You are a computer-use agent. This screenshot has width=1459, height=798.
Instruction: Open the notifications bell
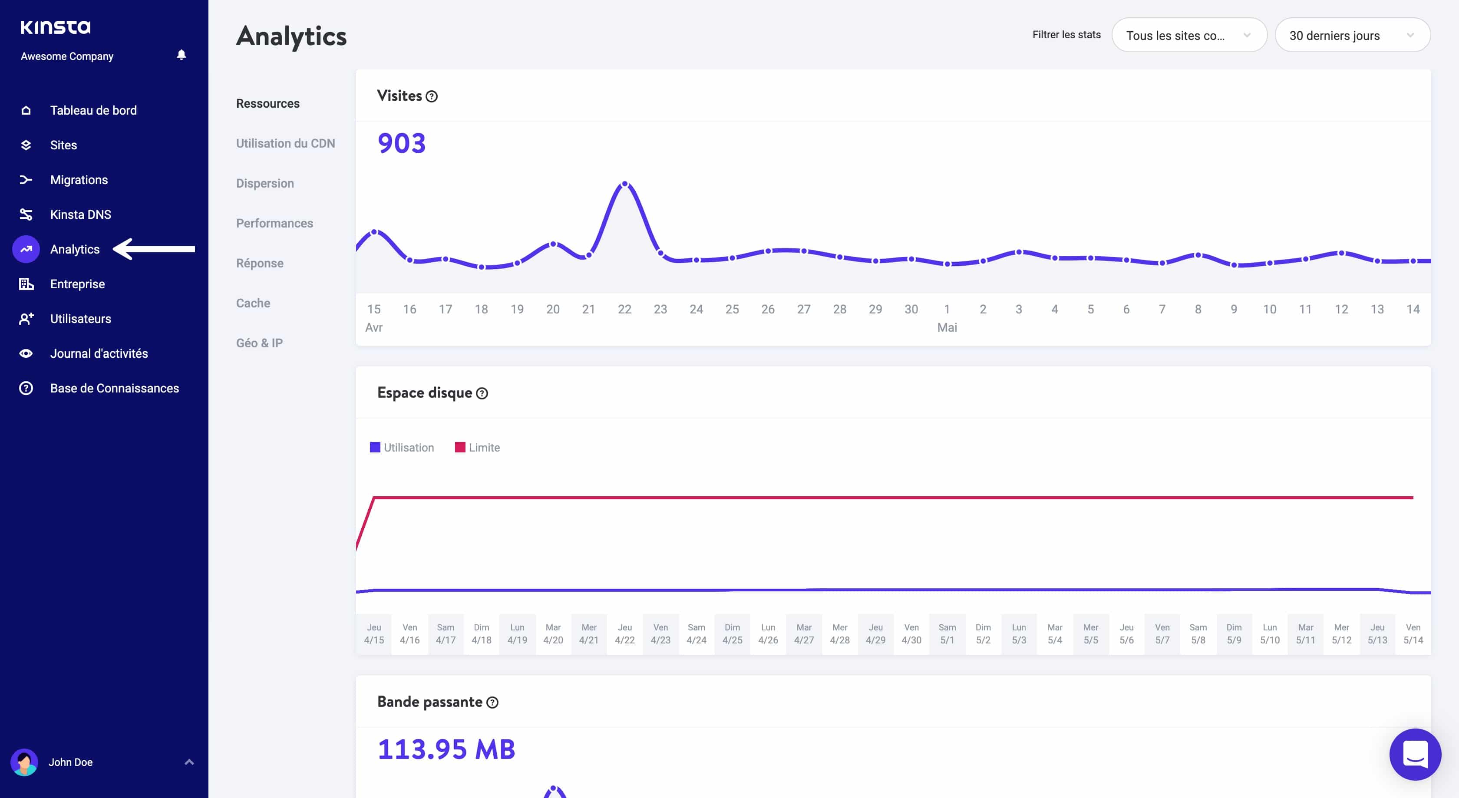click(181, 55)
